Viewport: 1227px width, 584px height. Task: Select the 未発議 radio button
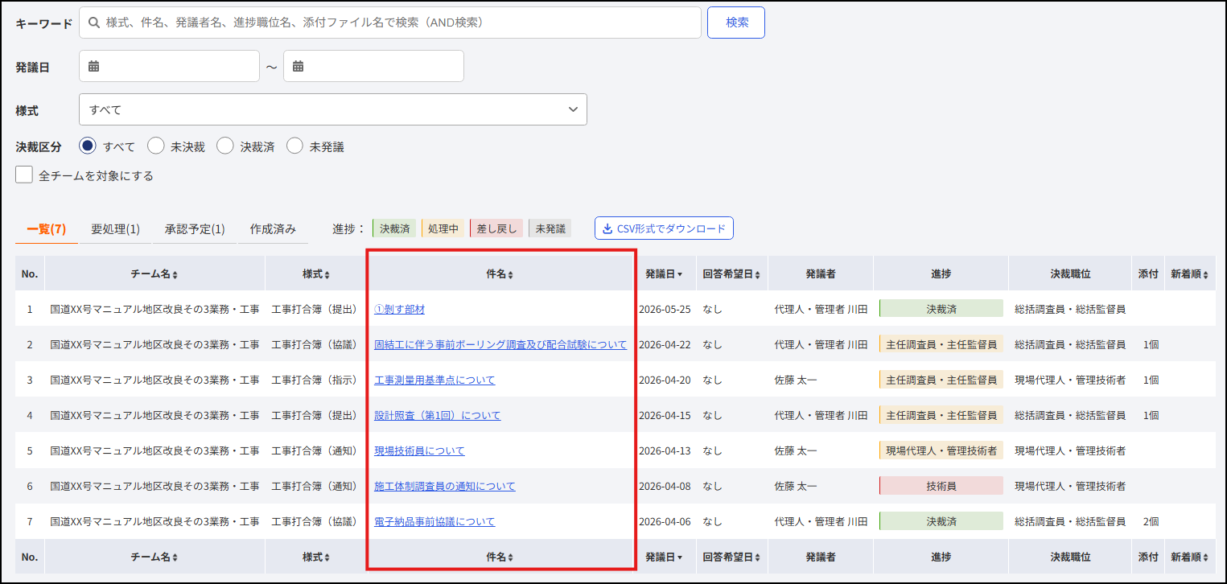pos(294,146)
